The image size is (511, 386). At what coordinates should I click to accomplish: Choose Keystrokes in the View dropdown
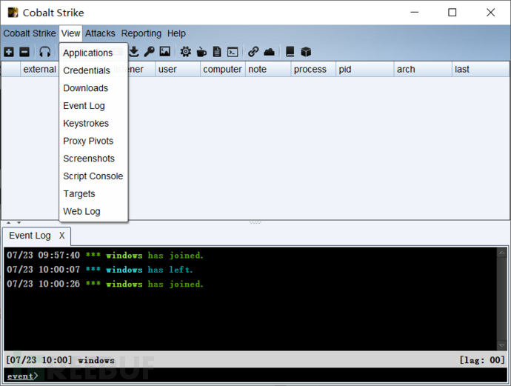86,123
